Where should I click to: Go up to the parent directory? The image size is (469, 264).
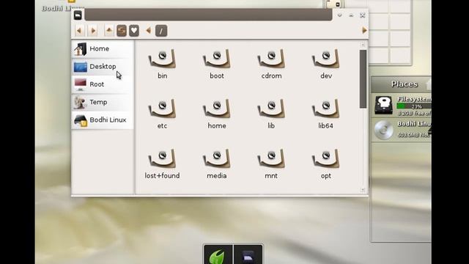pos(109,31)
